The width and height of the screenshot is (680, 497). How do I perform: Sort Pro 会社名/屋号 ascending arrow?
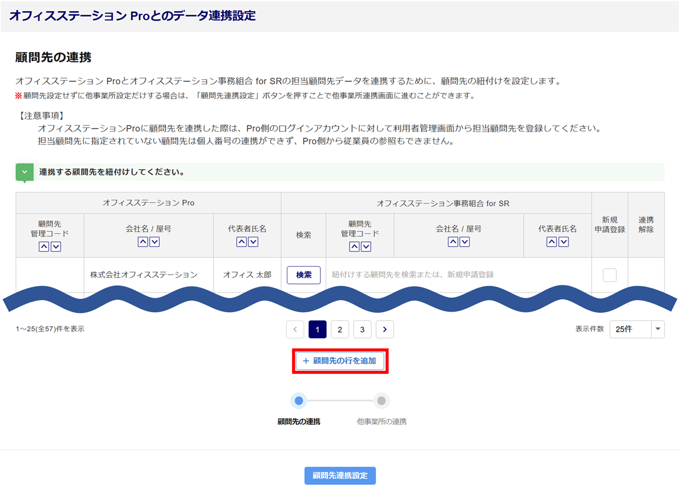click(142, 242)
